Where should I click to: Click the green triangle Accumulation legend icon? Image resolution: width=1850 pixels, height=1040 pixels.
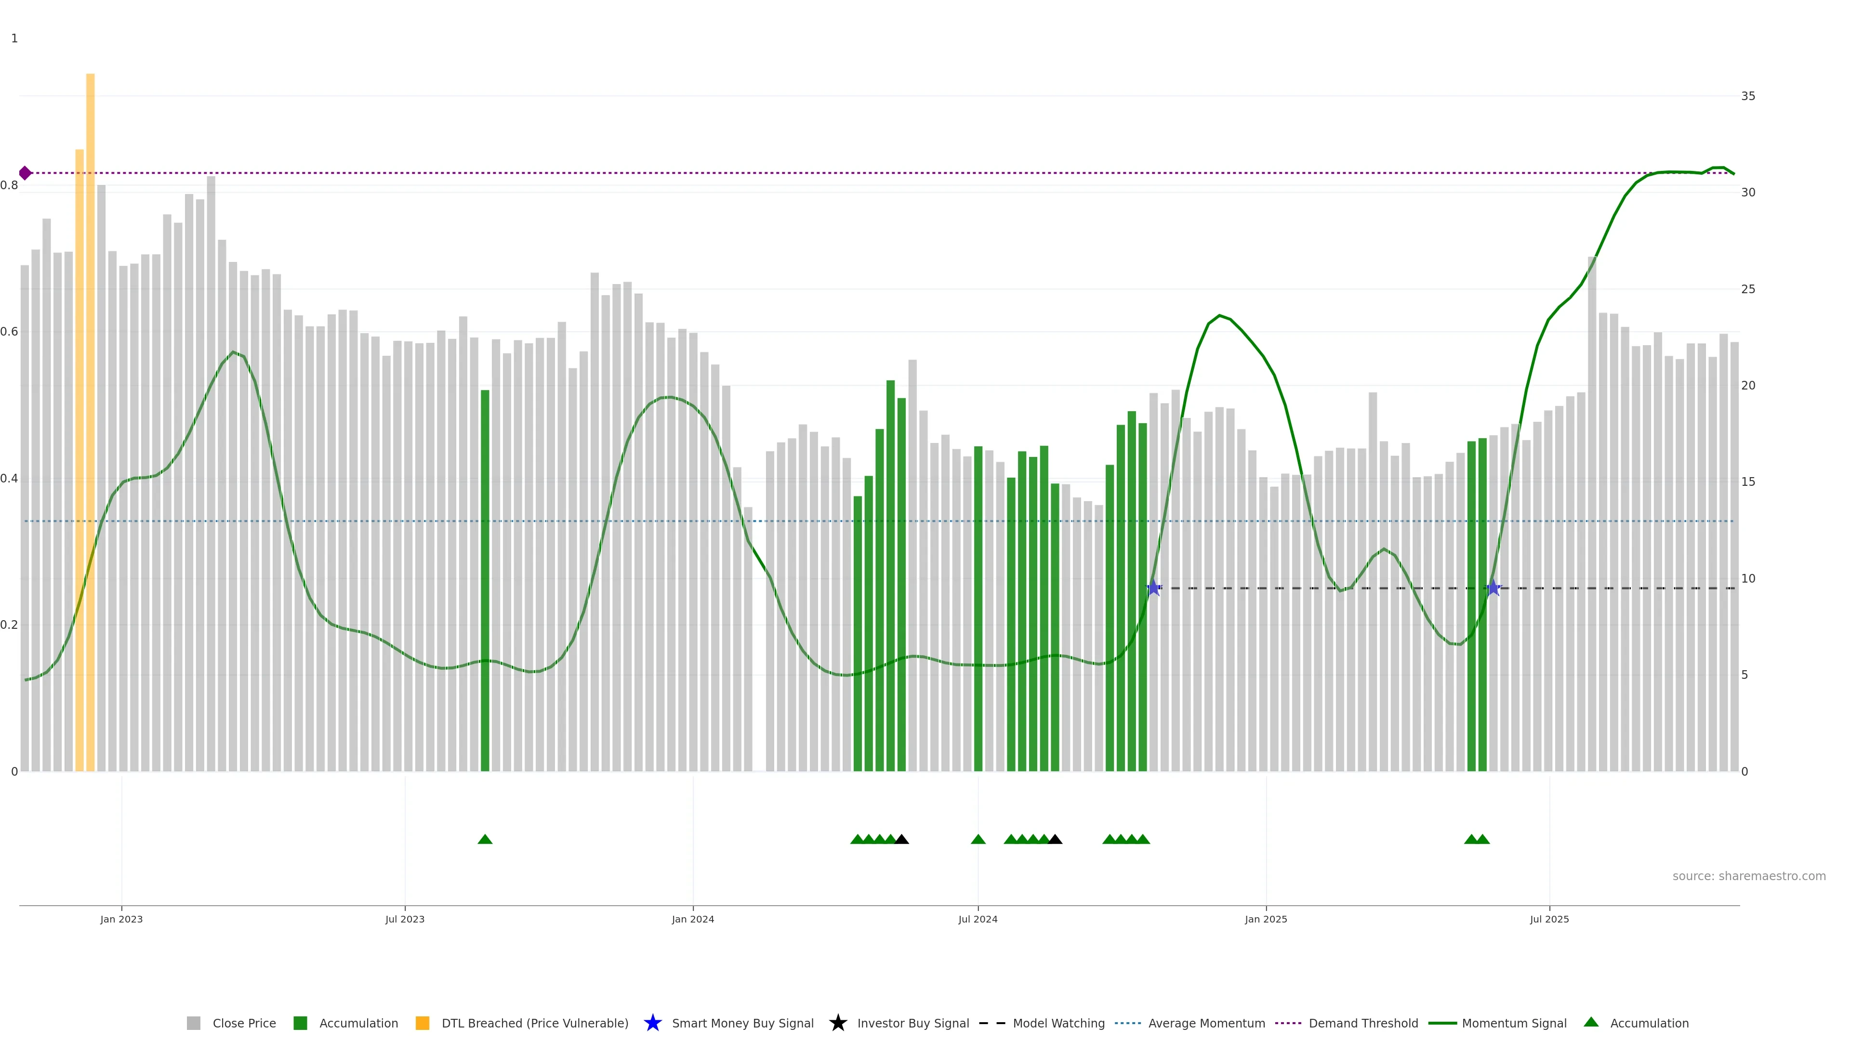pos(1591,1022)
